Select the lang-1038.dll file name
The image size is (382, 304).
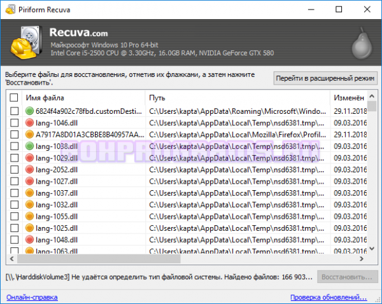point(57,146)
